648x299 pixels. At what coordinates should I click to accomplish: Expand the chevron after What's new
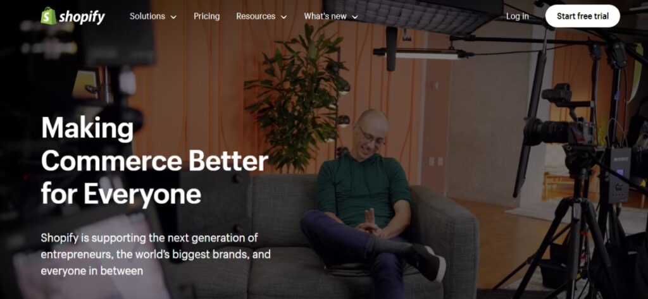(354, 17)
